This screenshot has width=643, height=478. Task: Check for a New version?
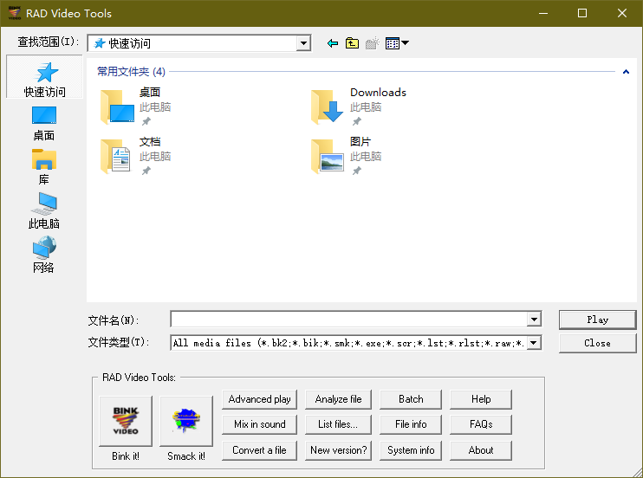click(338, 450)
